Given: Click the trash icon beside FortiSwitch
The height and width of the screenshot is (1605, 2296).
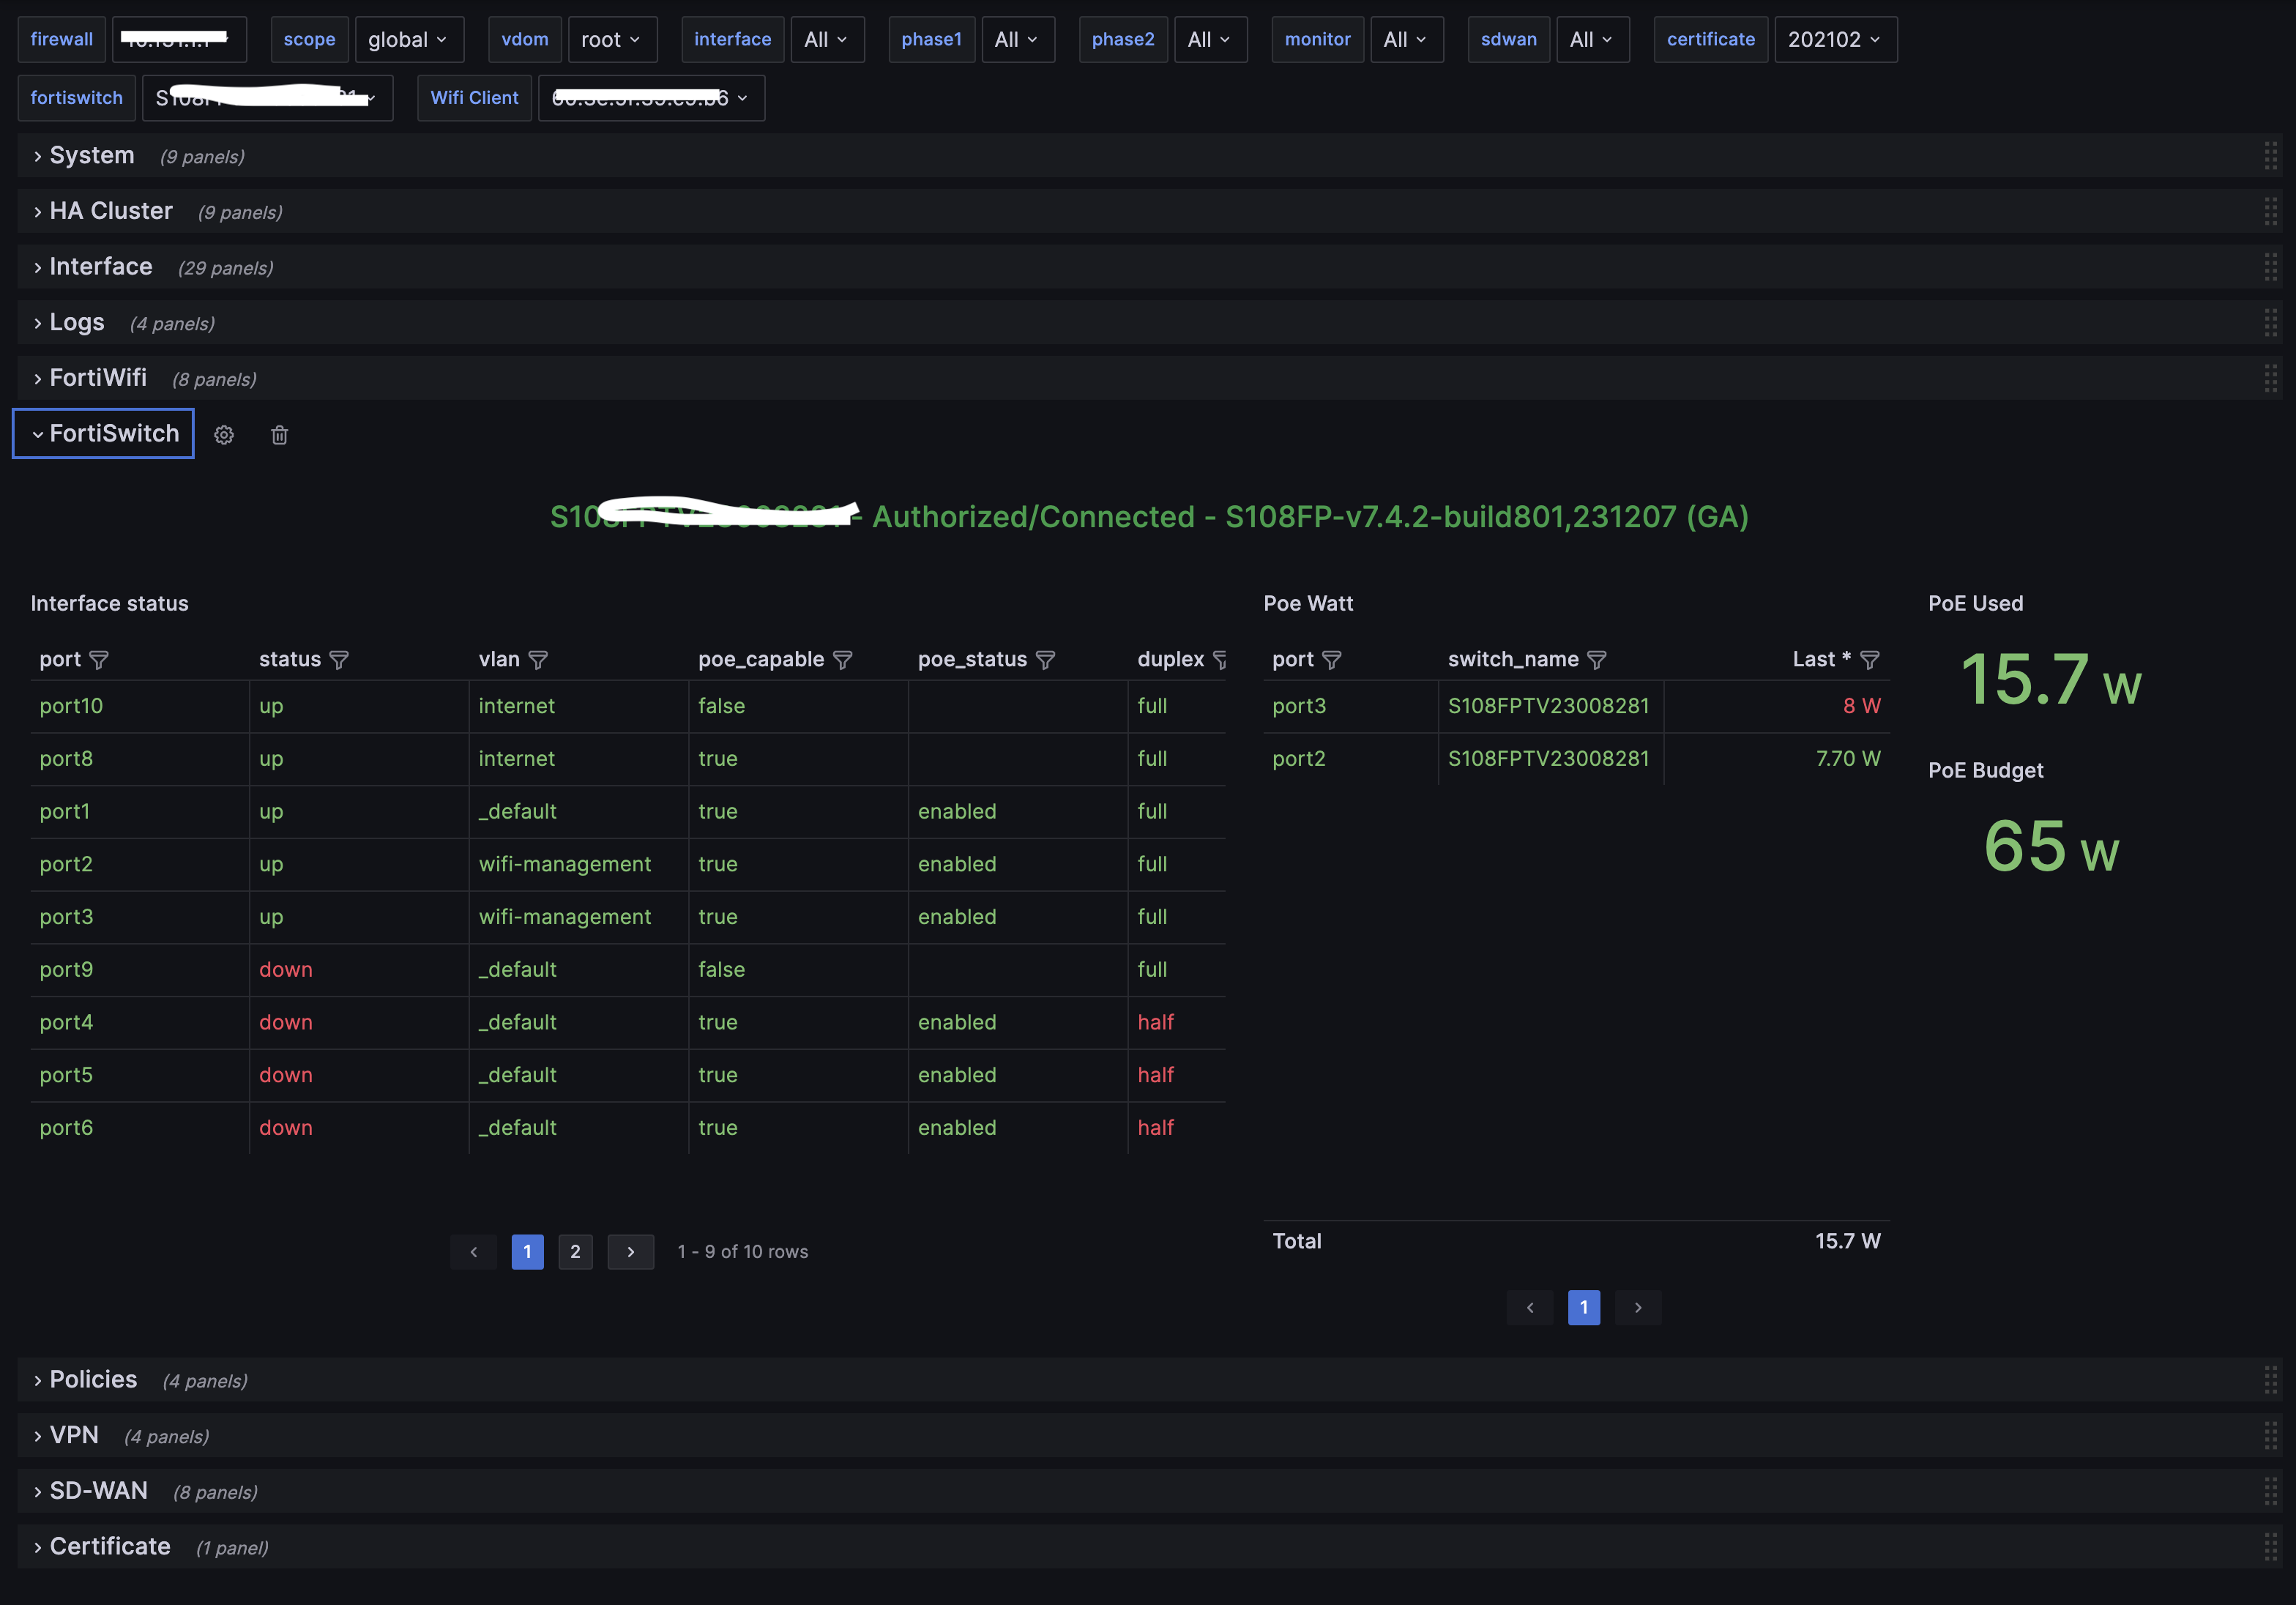Looking at the screenshot, I should point(280,435).
